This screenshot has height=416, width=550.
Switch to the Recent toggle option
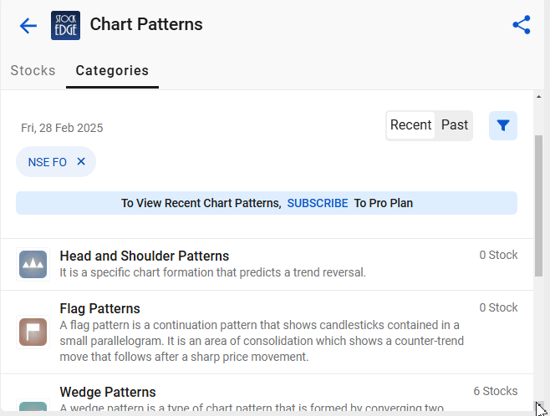click(x=410, y=125)
